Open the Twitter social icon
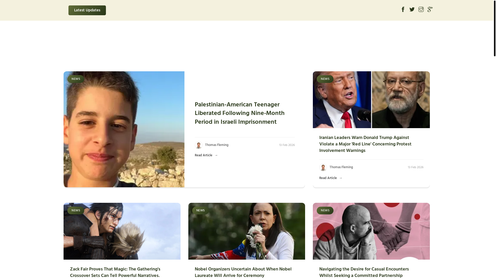 412,10
